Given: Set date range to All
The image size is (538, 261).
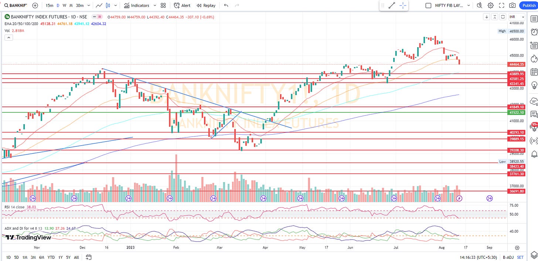Looking at the screenshot, I should click(x=76, y=257).
